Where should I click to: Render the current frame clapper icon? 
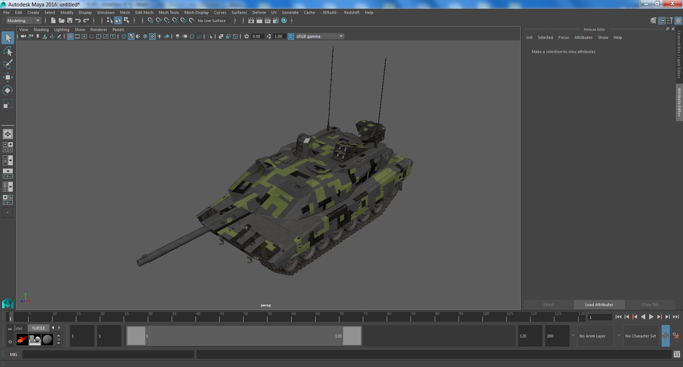tap(259, 21)
